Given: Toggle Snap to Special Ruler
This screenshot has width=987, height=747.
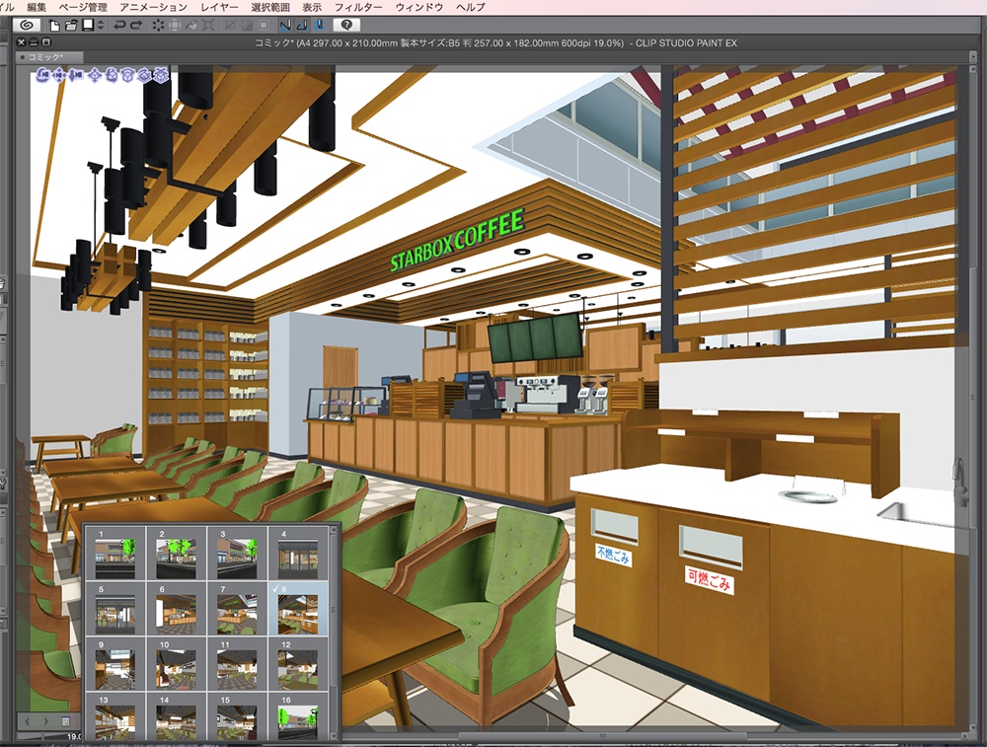Looking at the screenshot, I should (302, 26).
